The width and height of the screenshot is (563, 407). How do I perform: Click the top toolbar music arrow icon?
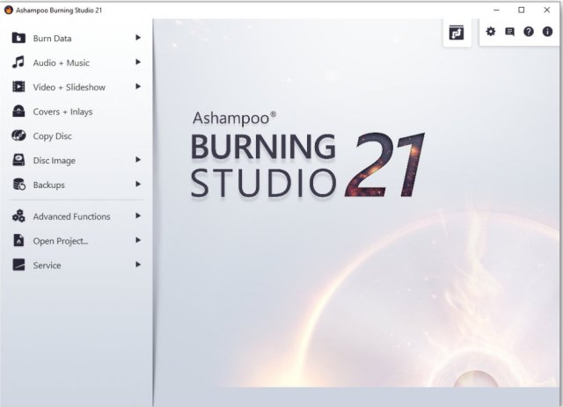pos(457,33)
